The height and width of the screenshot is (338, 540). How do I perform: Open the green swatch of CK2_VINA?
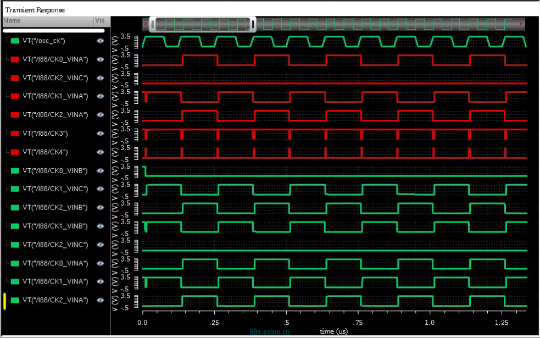[15, 301]
